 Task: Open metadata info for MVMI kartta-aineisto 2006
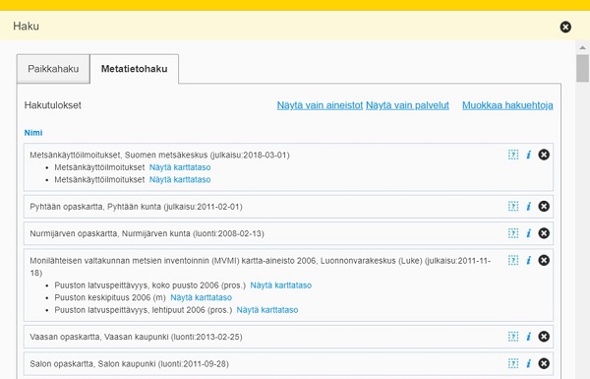point(529,260)
